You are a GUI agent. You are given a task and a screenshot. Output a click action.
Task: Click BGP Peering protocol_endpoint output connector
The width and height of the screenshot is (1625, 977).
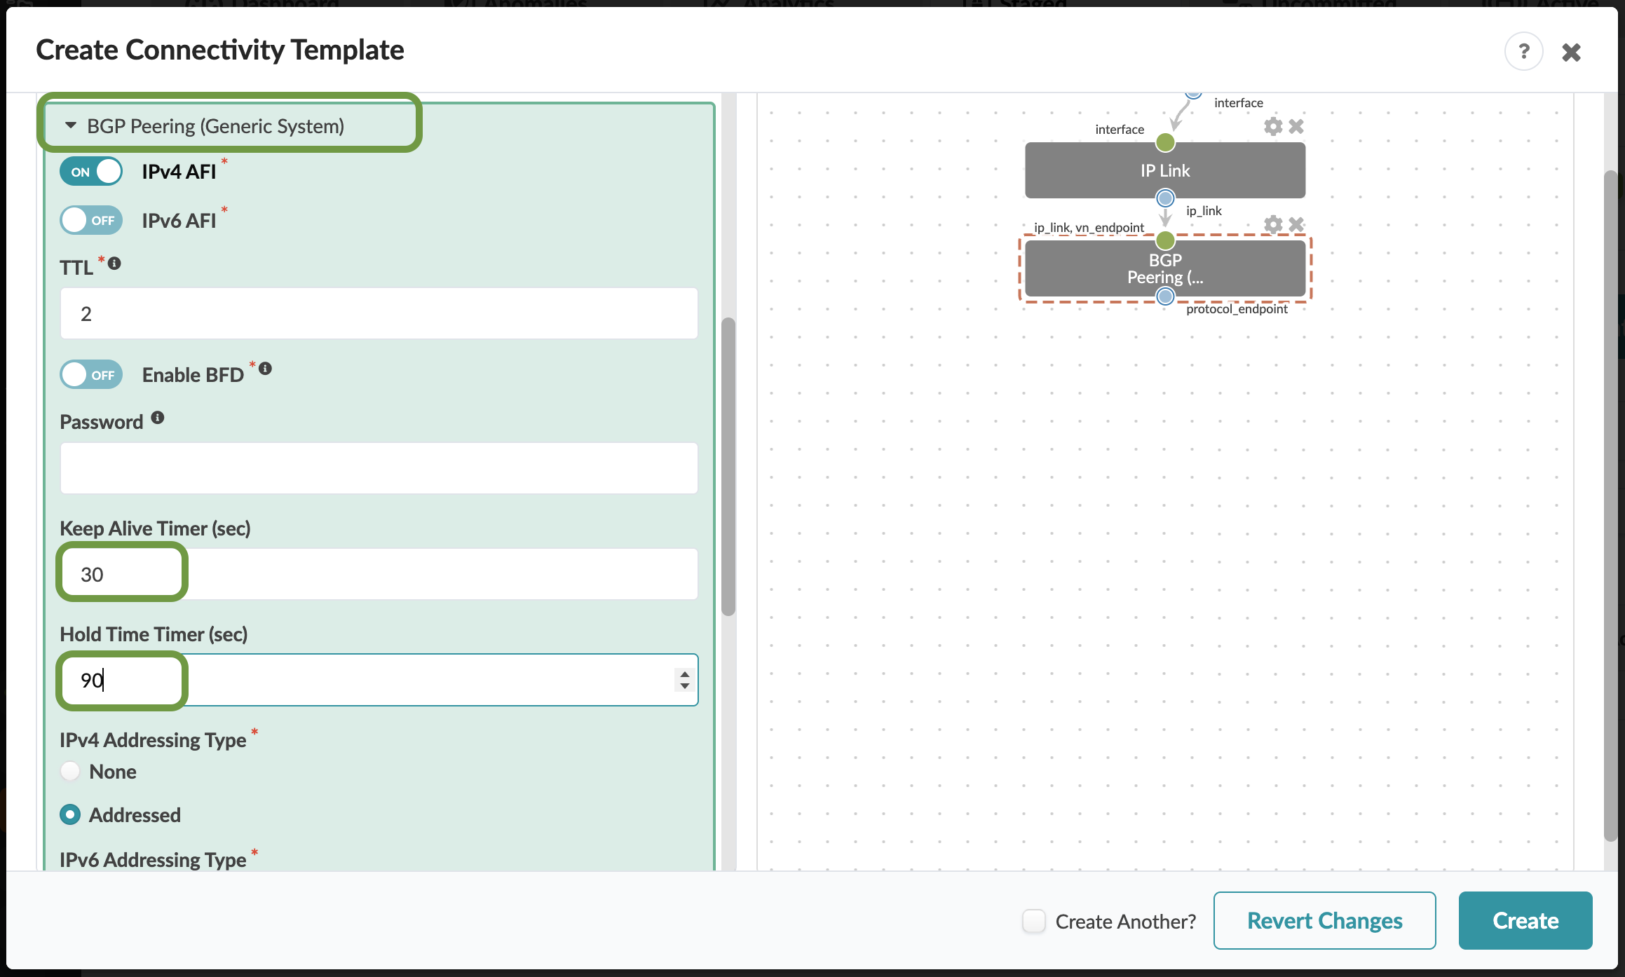coord(1165,296)
